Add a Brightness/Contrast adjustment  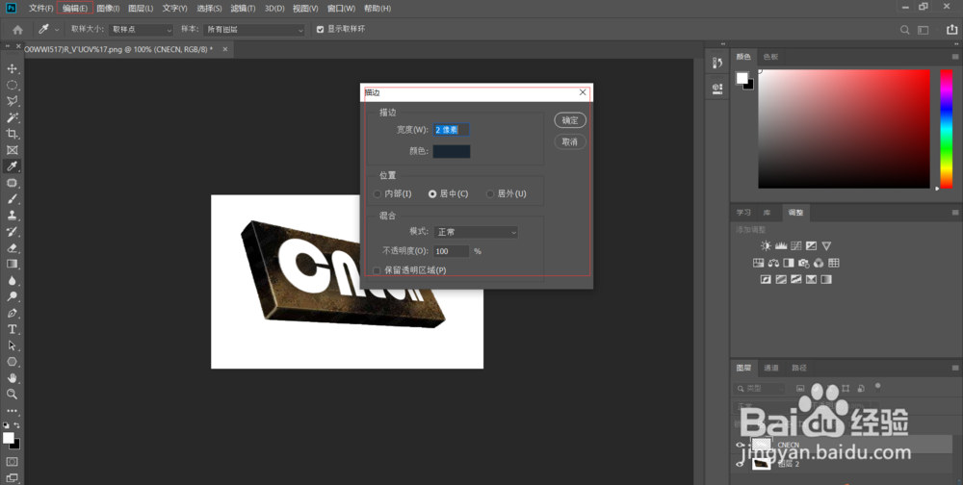[766, 246]
